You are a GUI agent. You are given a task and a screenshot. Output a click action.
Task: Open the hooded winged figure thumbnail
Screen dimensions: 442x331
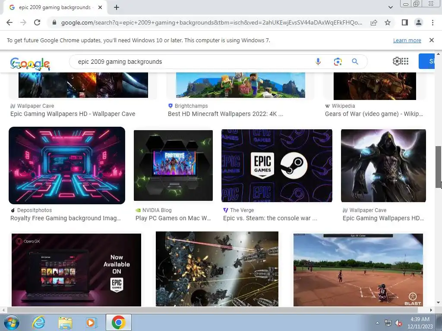tap(383, 165)
